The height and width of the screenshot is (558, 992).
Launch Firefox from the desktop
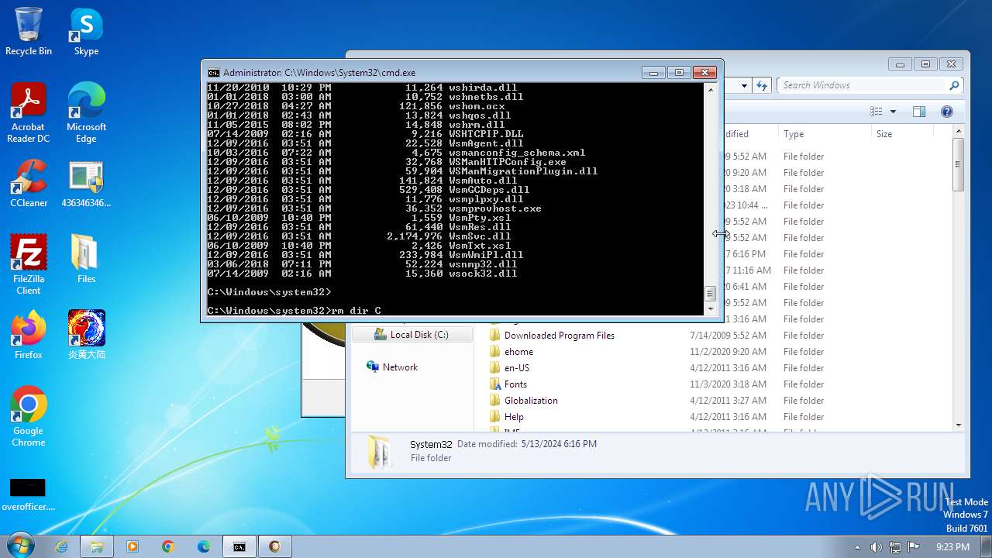pos(29,335)
